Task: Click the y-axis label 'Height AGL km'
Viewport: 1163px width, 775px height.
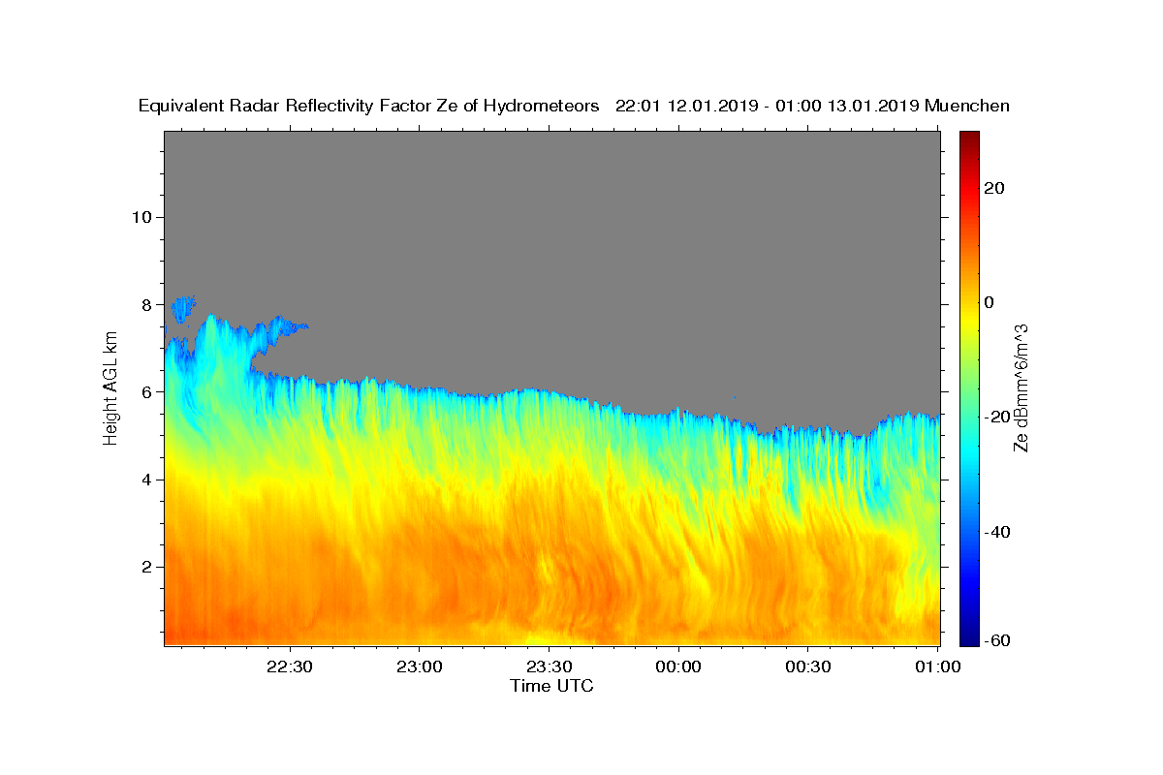Action: (x=111, y=389)
